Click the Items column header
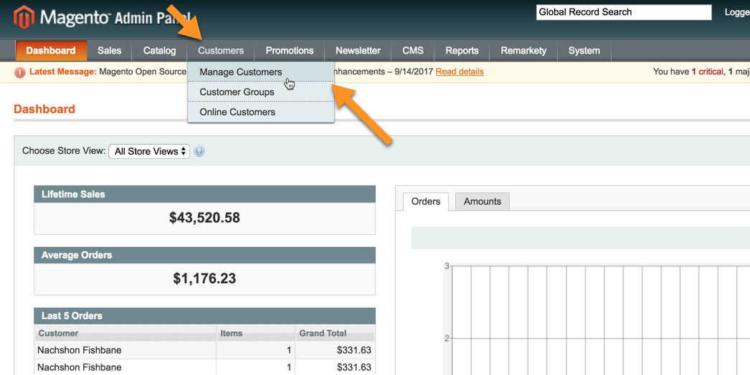Image resolution: width=750 pixels, height=375 pixels. (x=255, y=333)
